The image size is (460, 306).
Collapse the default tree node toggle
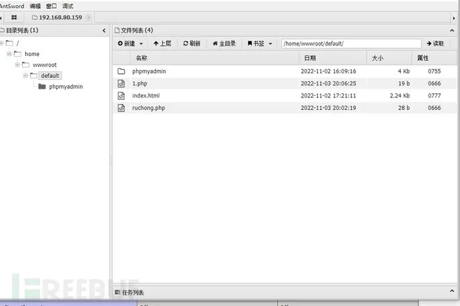pyautogui.click(x=25, y=76)
